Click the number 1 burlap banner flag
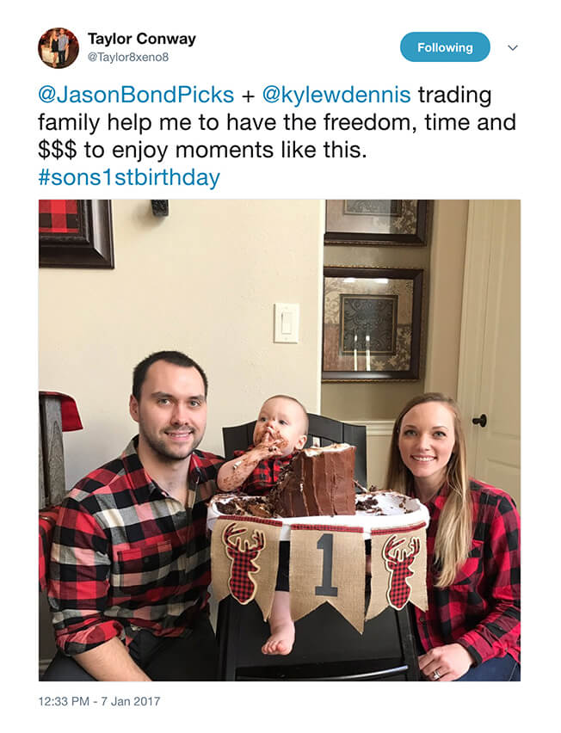Image resolution: width=561 pixels, height=733 pixels. pos(326,573)
